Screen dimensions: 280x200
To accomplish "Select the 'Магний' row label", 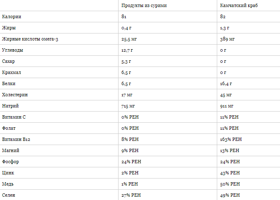I will tap(10, 151).
